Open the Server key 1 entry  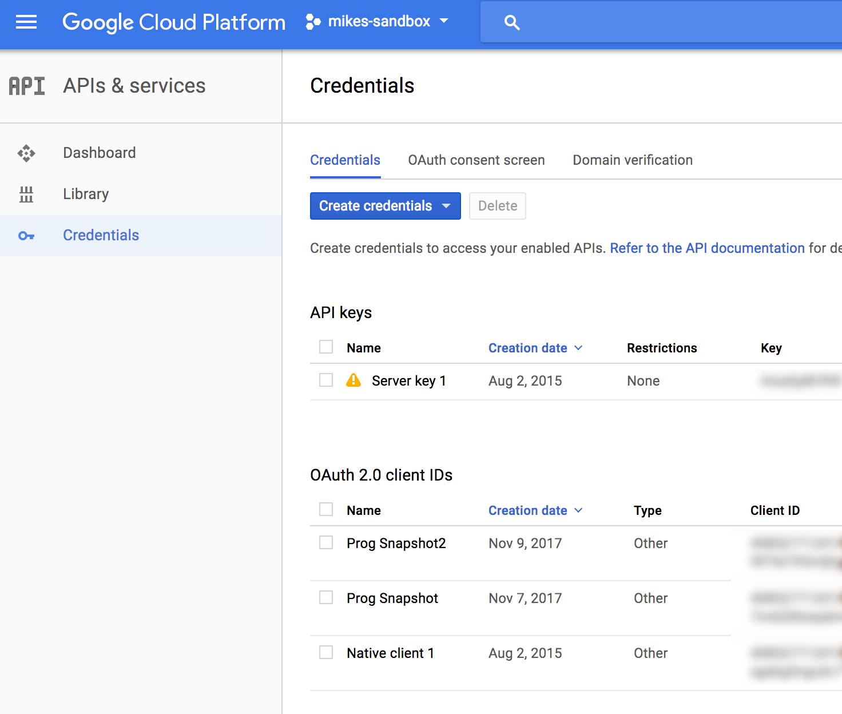409,381
